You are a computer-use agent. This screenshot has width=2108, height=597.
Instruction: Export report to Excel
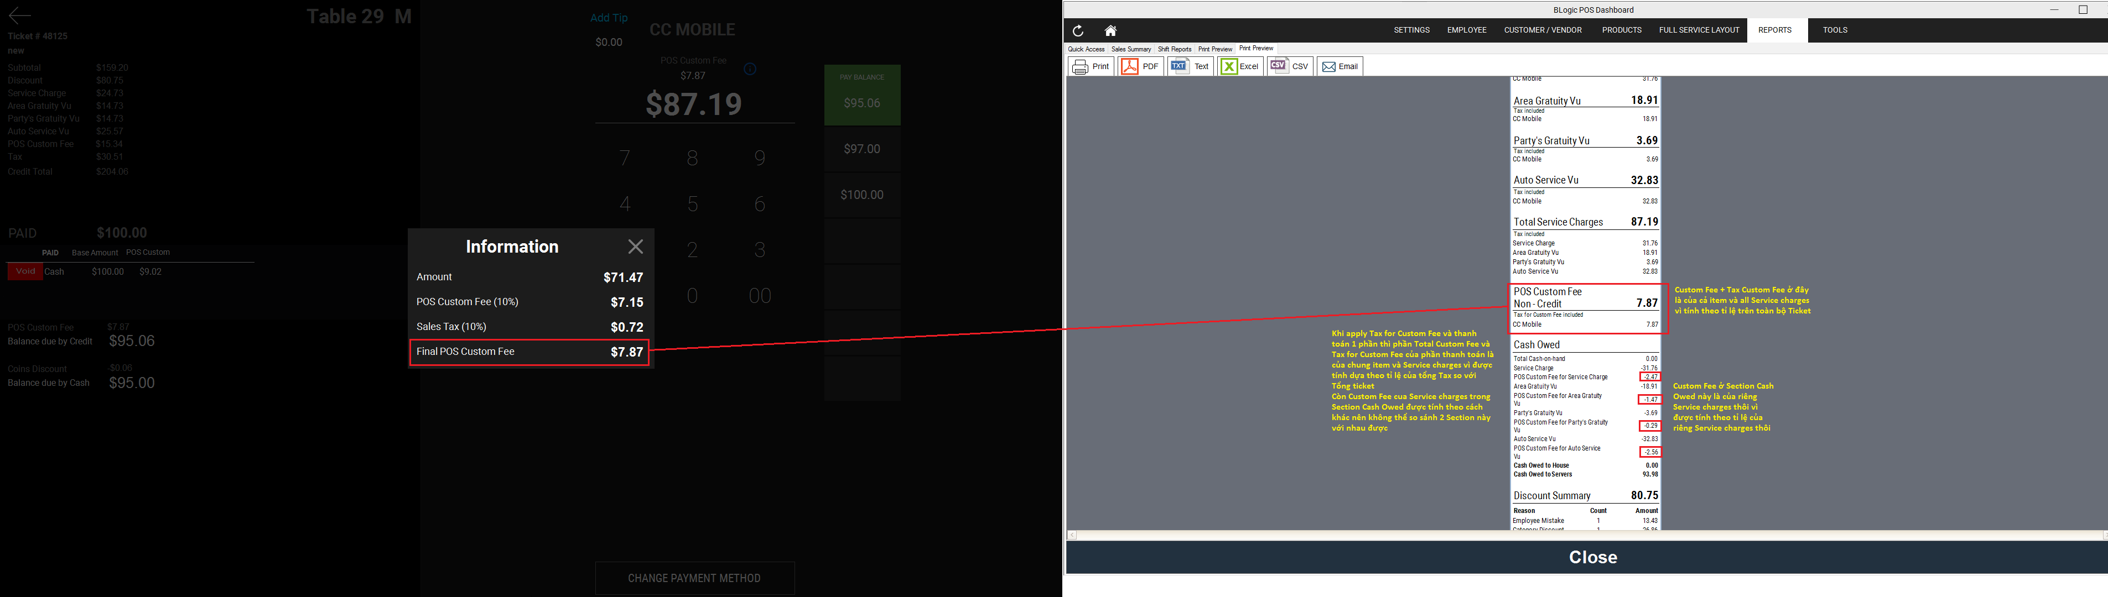click(x=1240, y=66)
